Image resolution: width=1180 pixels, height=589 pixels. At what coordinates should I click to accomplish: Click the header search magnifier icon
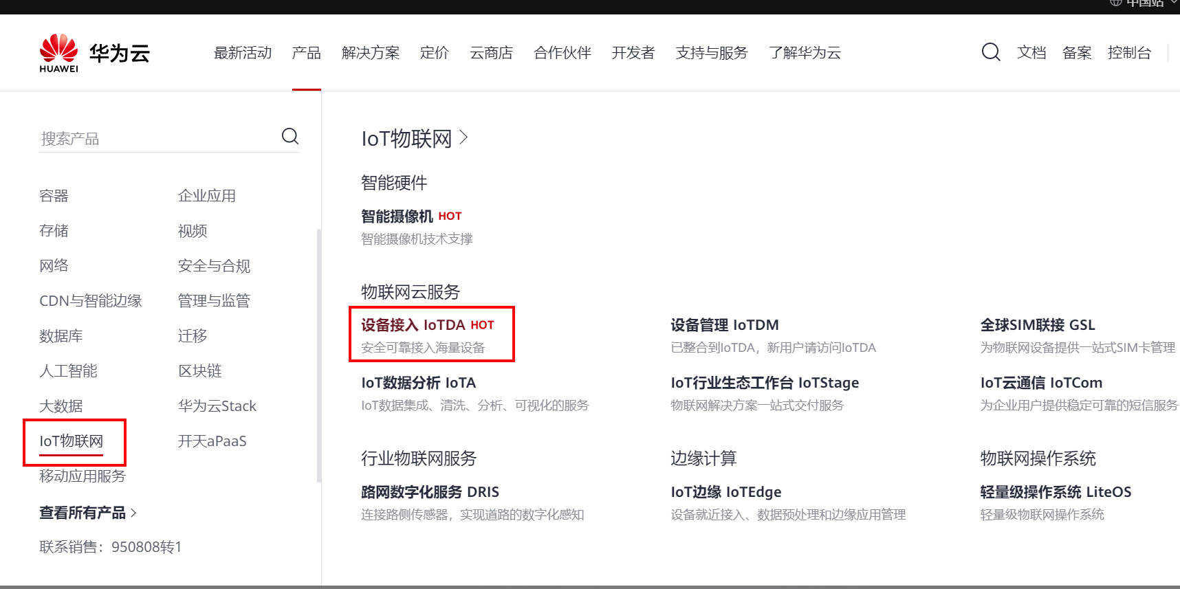[990, 52]
